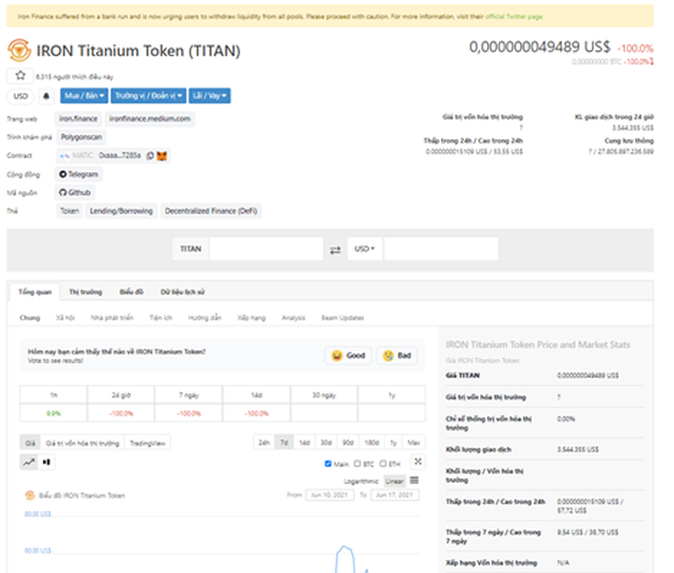Switch chart to Linear scale

(x=395, y=482)
